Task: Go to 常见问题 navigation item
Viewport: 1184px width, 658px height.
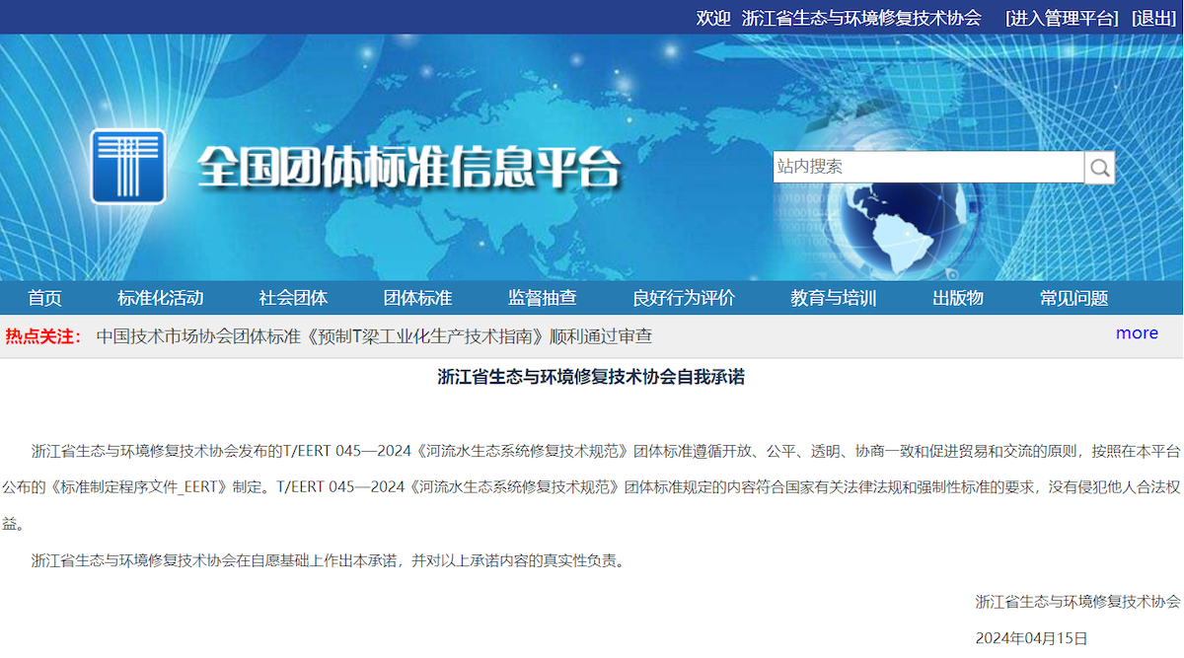Action: coord(1073,298)
